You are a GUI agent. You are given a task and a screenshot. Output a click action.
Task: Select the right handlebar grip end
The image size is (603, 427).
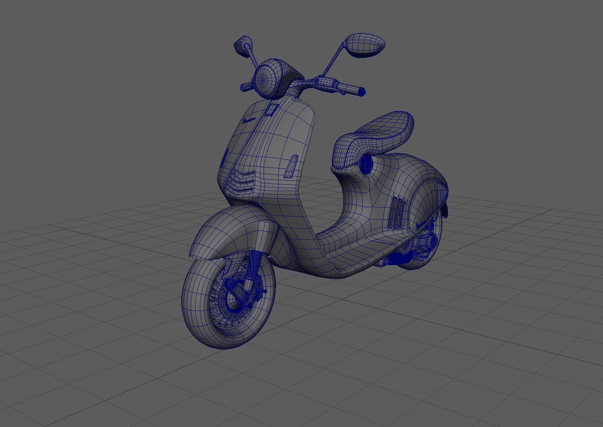click(361, 92)
